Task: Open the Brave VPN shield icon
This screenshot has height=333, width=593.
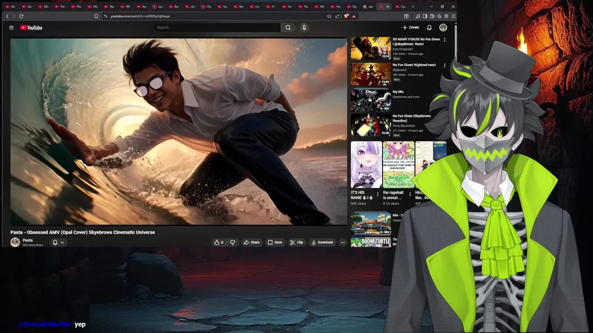Action: click(x=446, y=16)
